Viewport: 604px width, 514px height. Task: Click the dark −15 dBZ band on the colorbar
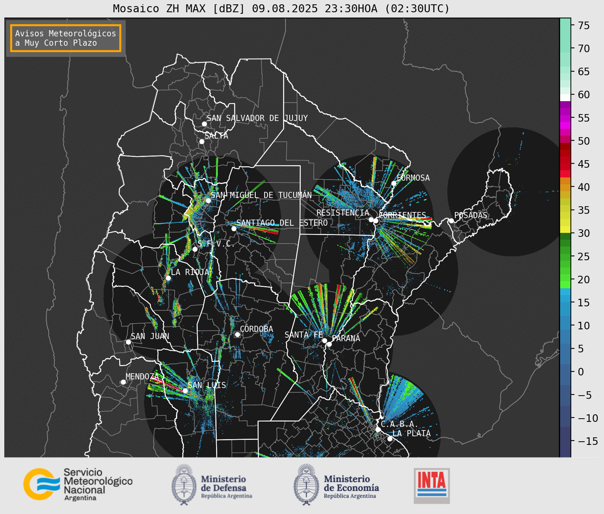565,441
